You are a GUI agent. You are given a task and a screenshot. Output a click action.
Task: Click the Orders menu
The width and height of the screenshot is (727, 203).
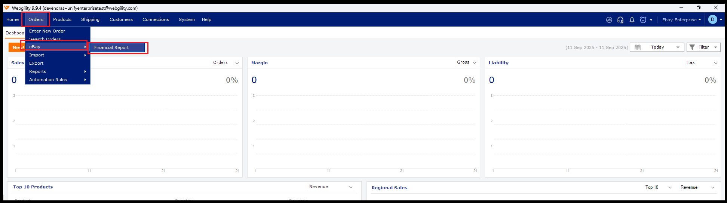(x=36, y=19)
